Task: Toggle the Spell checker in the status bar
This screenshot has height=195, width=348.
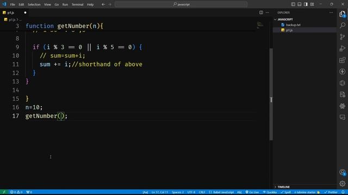Action: pyautogui.click(x=285, y=192)
